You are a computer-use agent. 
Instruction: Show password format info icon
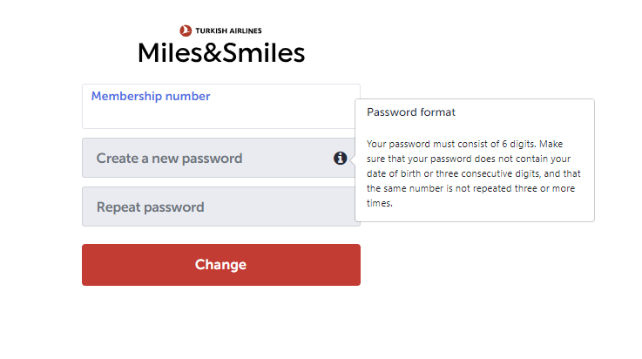pyautogui.click(x=340, y=158)
